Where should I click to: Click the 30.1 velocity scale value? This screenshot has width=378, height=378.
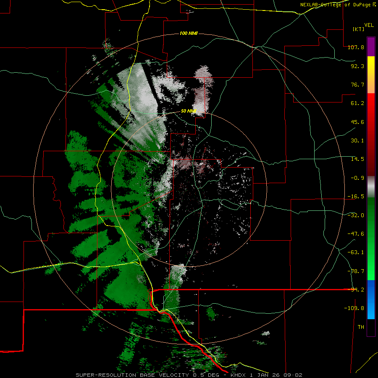click(357, 141)
